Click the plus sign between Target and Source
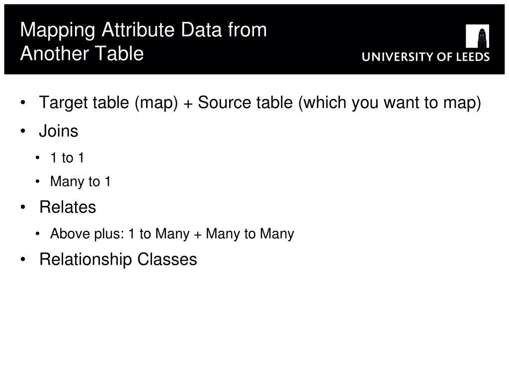Image resolution: width=509 pixels, height=382 pixels. coord(188,104)
